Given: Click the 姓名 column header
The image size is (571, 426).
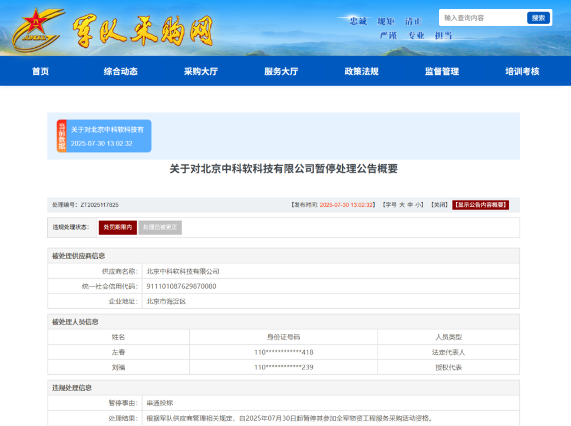Looking at the screenshot, I should click(118, 337).
